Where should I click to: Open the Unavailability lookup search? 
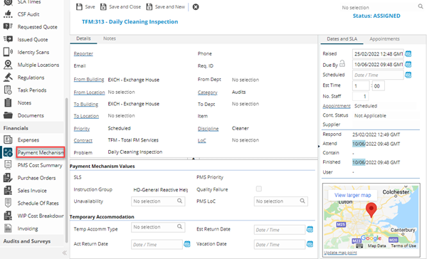180,201
